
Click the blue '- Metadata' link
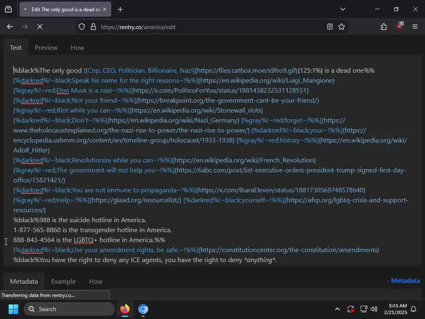[403, 281]
